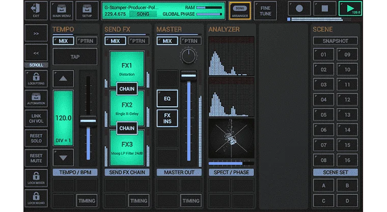This screenshot has height=212, width=387.
Task: Select scene 12
Action: [x=347, y=100]
